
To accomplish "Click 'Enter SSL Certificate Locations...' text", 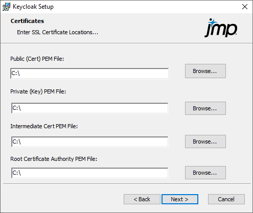I will tap(57, 32).
